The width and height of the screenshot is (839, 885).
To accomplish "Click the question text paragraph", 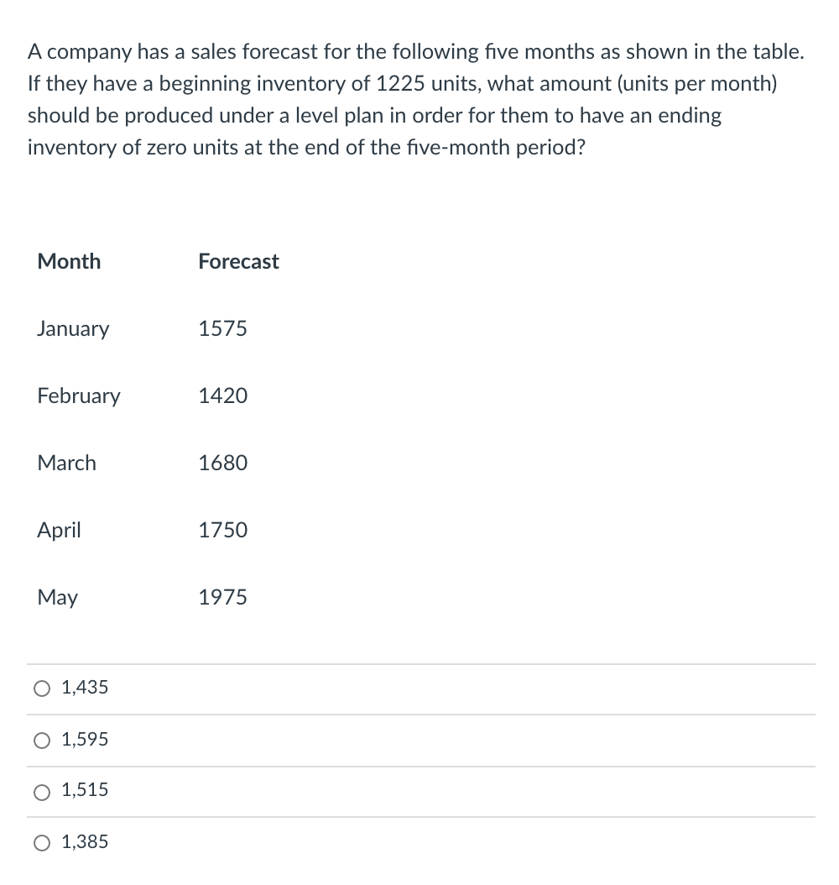I will click(x=416, y=99).
